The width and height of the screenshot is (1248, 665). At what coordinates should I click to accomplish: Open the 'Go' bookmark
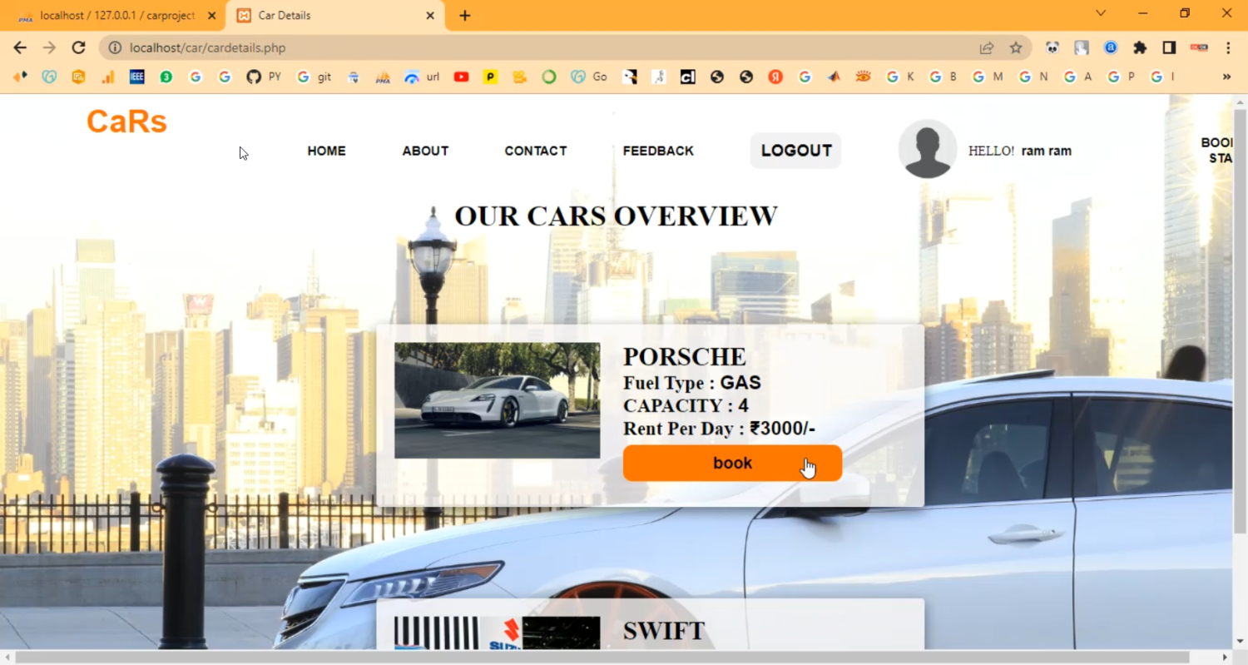click(589, 77)
